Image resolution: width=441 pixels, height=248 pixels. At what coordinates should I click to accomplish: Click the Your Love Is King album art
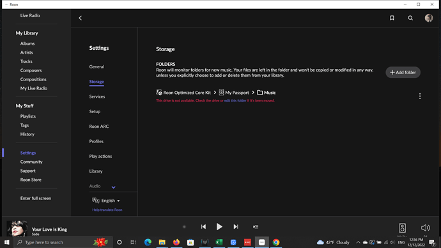click(17, 228)
